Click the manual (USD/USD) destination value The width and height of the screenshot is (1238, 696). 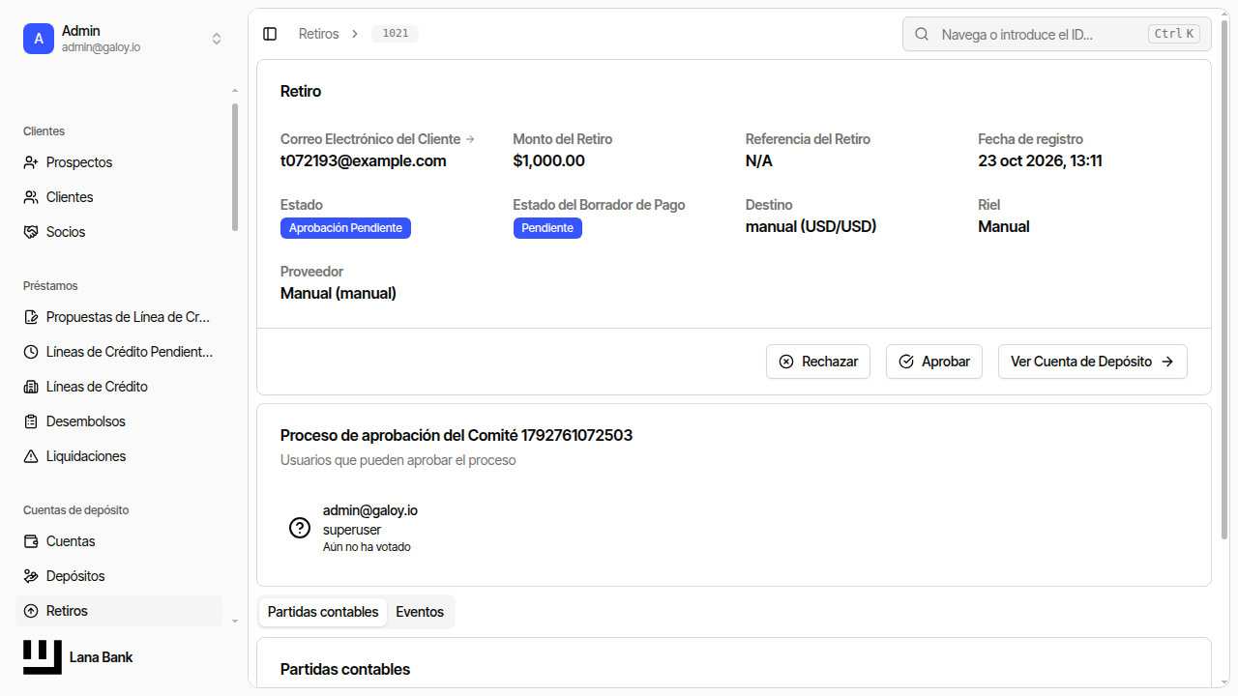(x=811, y=226)
